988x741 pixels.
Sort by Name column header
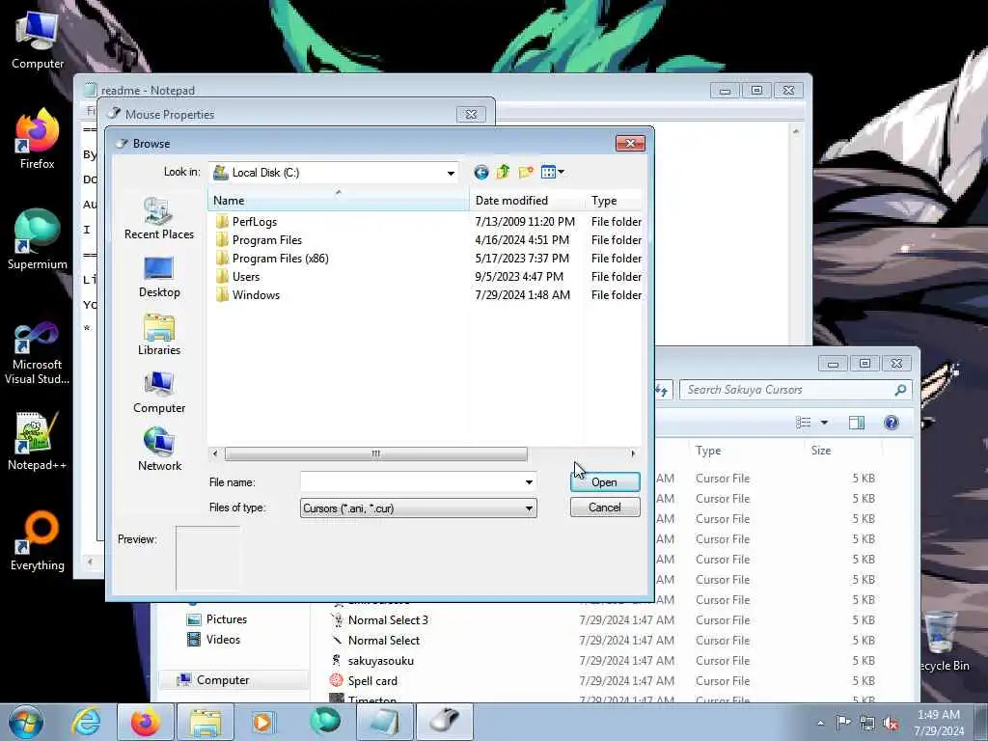(339, 201)
